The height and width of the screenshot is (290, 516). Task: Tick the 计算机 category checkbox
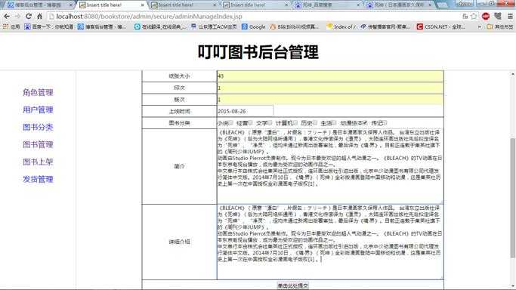(x=295, y=123)
